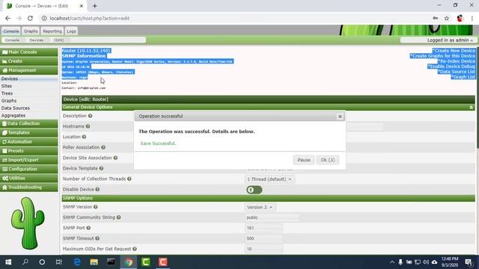Open Windows Start menu
This screenshot has height=269, width=479.
(8, 262)
